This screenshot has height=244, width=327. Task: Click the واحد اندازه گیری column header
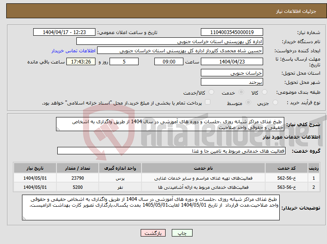click(x=120, y=168)
